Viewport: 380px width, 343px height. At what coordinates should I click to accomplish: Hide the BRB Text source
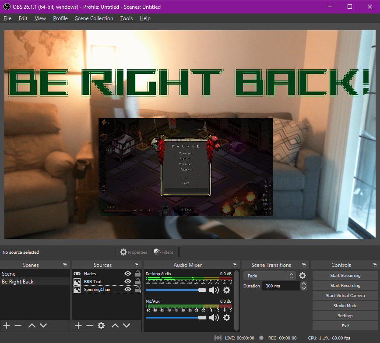pyautogui.click(x=127, y=281)
